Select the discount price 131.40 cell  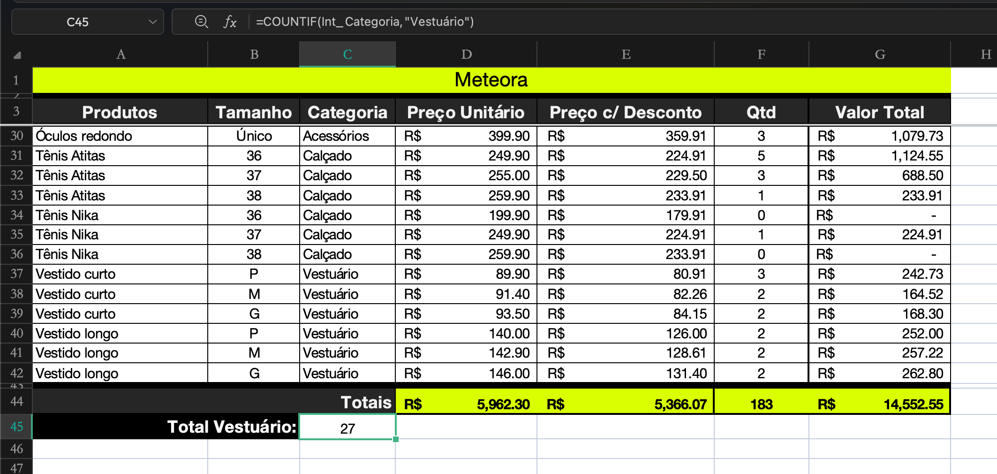coord(626,373)
